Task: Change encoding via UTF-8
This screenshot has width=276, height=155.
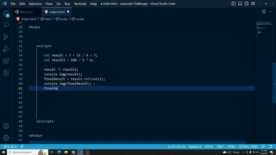Action: click(209, 146)
